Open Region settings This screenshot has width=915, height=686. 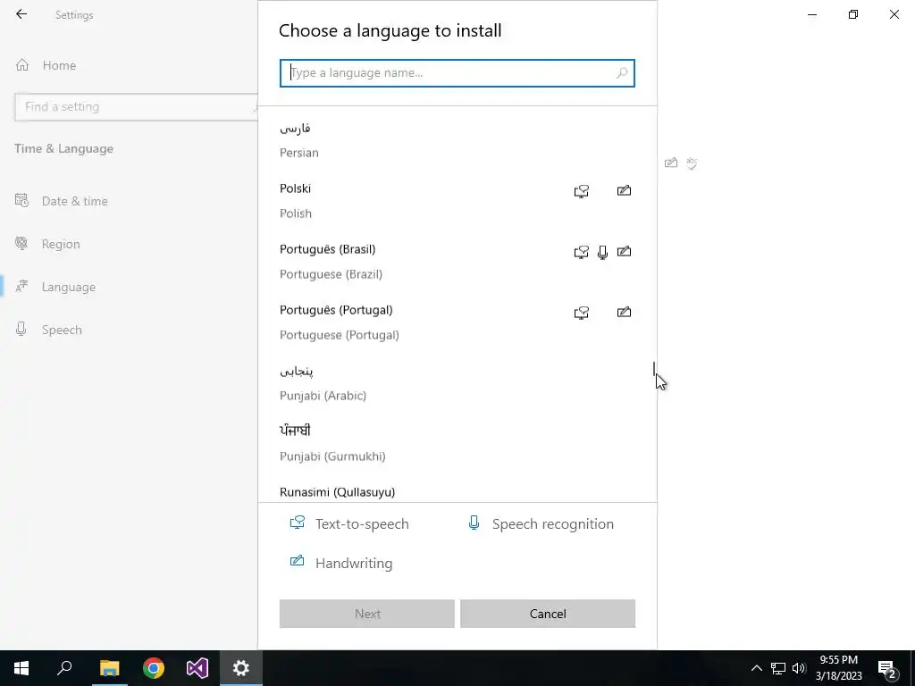click(x=61, y=244)
